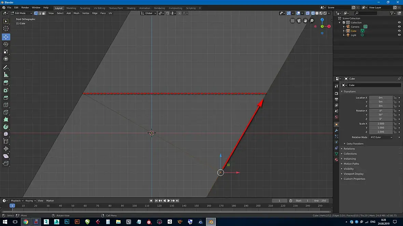
Task: Collapse the Transform panel
Action: coord(349,92)
